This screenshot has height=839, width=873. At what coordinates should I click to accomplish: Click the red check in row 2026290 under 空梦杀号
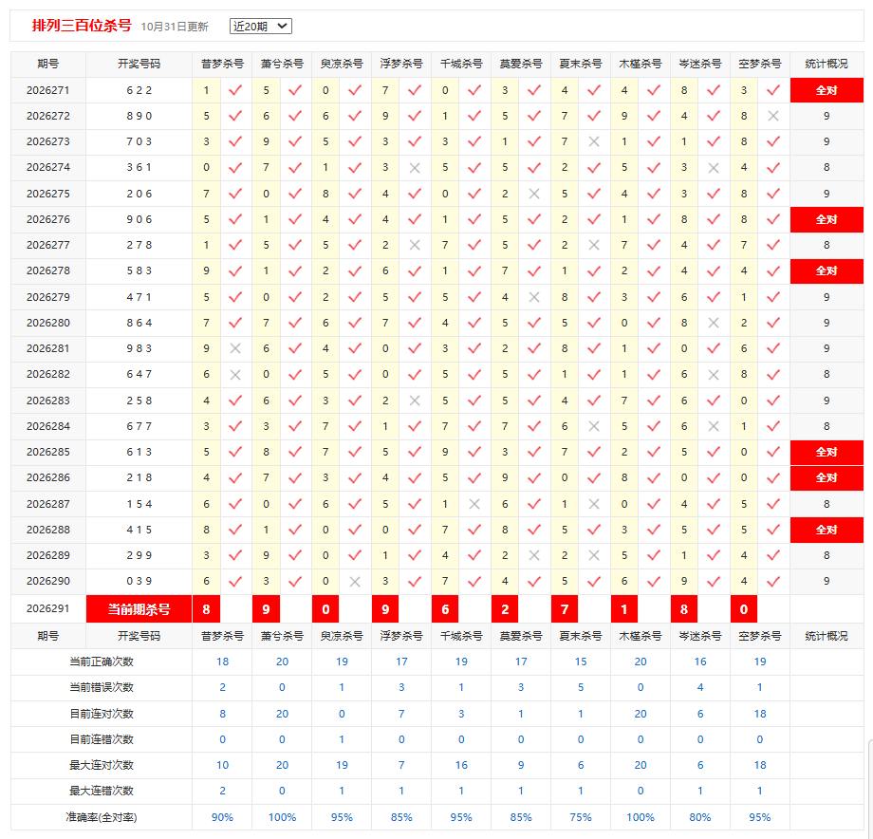point(773,581)
